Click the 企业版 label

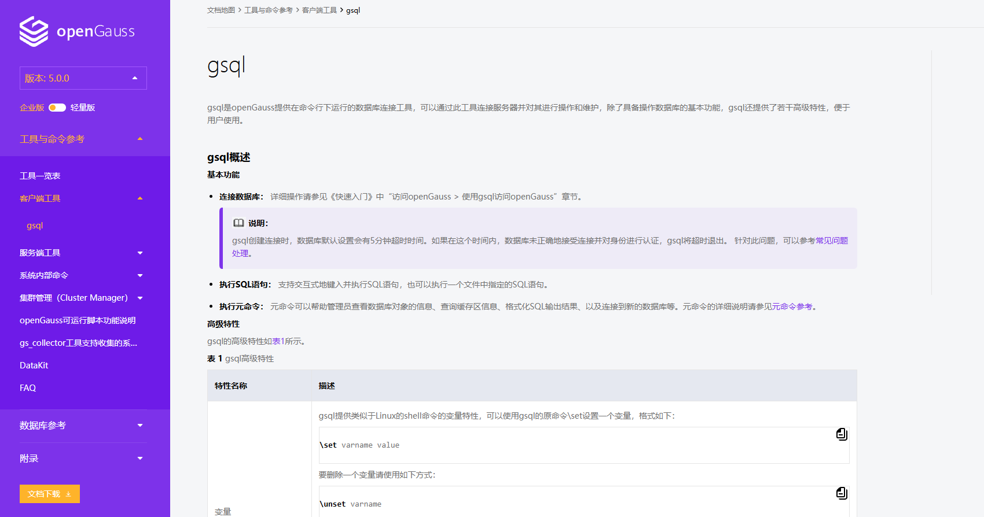pyautogui.click(x=32, y=108)
